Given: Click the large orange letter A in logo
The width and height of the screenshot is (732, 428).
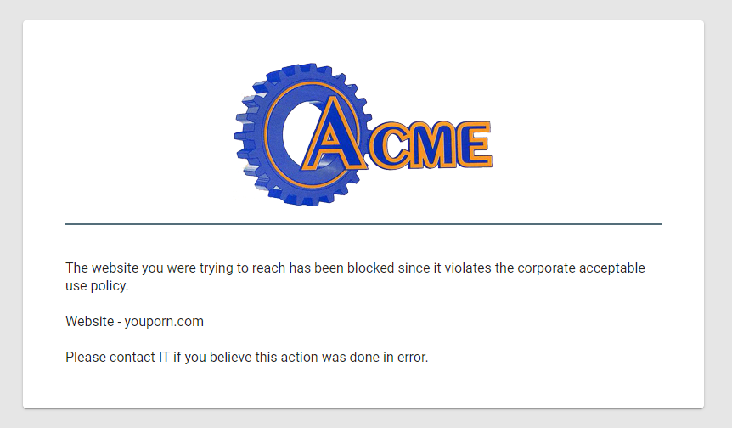Looking at the screenshot, I should (333, 133).
